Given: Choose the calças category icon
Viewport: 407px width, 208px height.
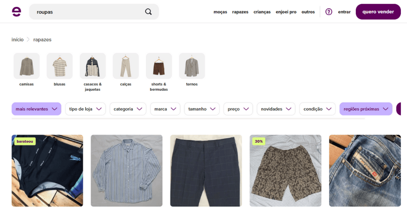Looking at the screenshot, I should pos(126,66).
